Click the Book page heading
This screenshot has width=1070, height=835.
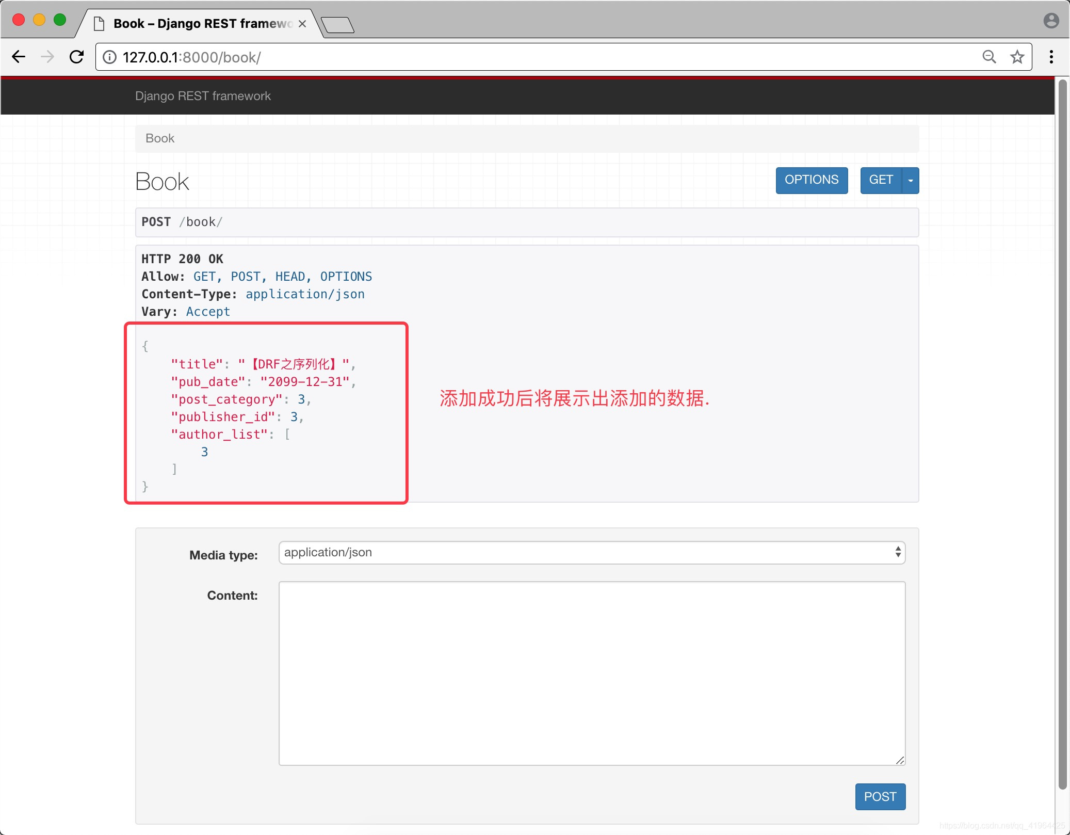[x=162, y=182]
